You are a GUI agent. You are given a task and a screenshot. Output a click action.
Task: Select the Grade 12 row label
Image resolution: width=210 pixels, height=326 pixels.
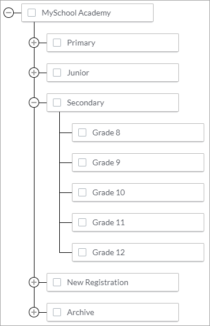(x=109, y=252)
